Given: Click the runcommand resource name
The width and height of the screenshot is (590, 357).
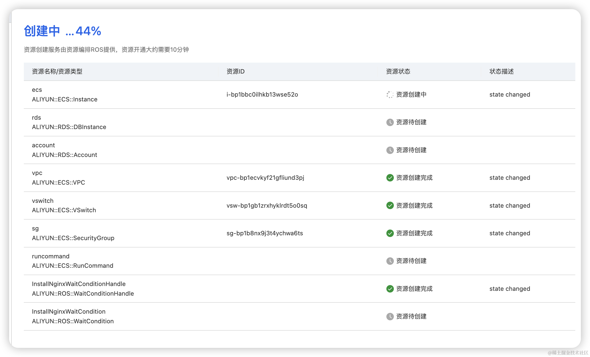Looking at the screenshot, I should pyautogui.click(x=51, y=256).
